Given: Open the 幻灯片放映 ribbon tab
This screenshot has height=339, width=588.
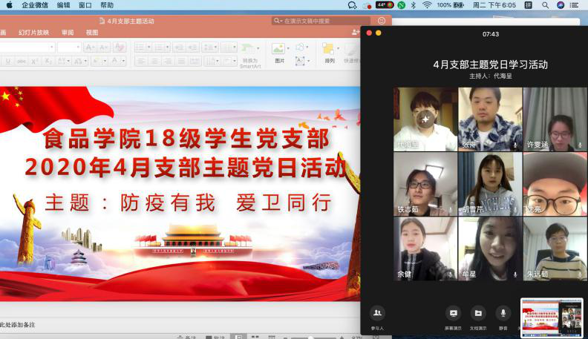Looking at the screenshot, I should (33, 33).
